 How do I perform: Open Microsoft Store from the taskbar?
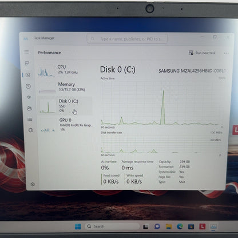191,227
